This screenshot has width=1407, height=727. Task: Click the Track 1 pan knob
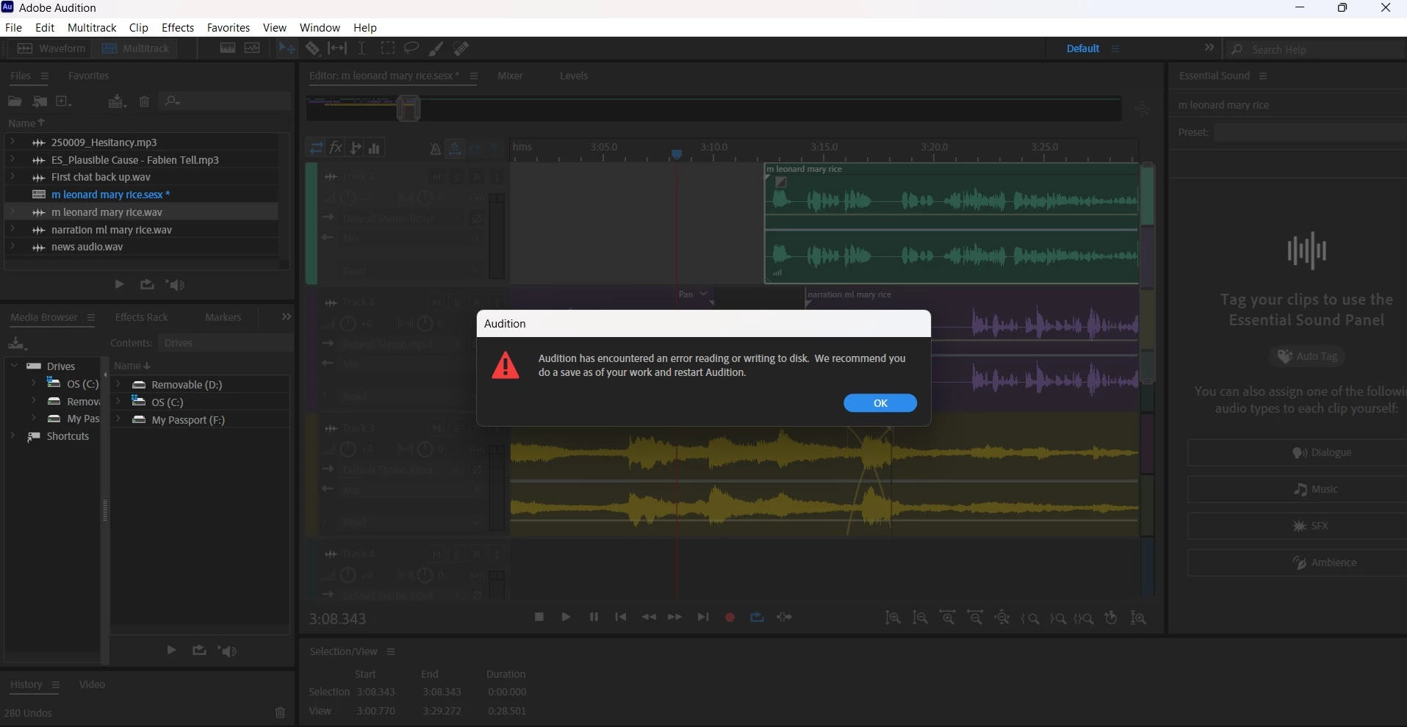(x=425, y=198)
